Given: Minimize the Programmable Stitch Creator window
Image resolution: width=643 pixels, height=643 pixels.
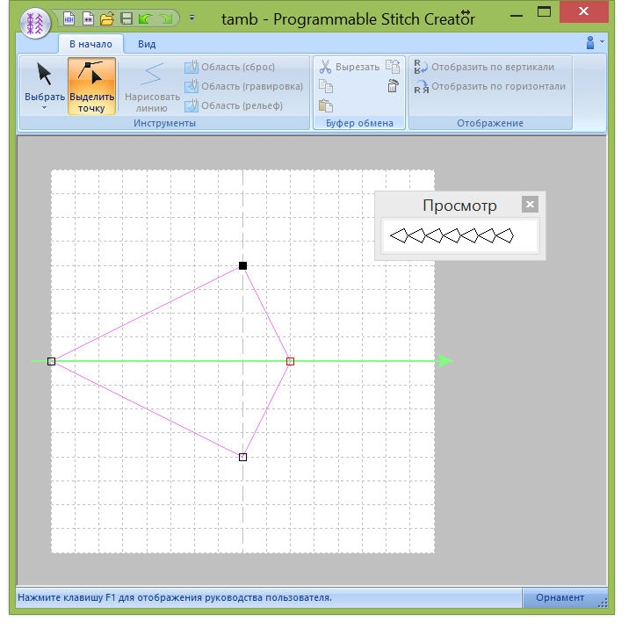Looking at the screenshot, I should point(517,16).
